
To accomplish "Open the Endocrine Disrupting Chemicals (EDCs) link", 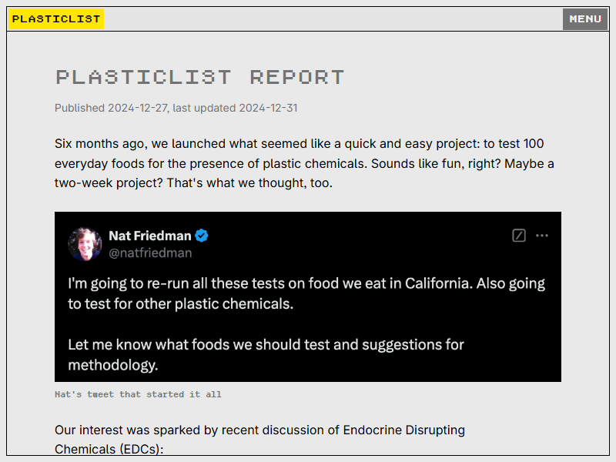I will point(404,430).
